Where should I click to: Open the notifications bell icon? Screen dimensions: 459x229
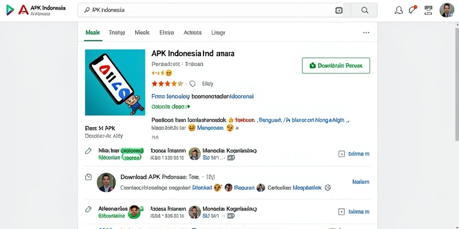(398, 10)
